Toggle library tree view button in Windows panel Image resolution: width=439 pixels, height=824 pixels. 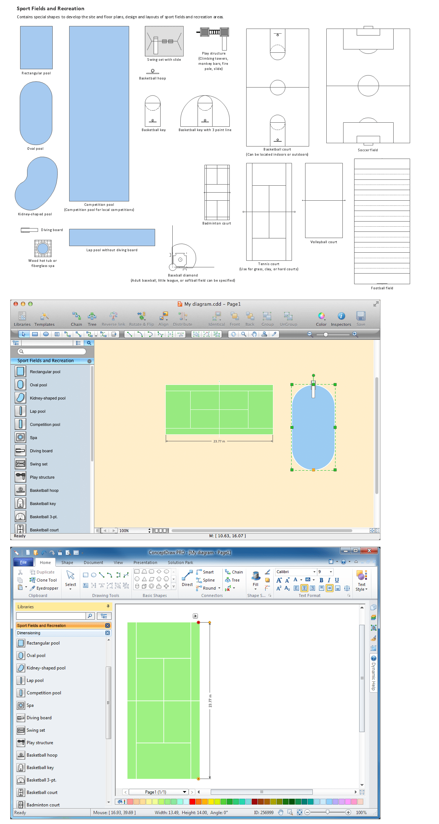(104, 616)
